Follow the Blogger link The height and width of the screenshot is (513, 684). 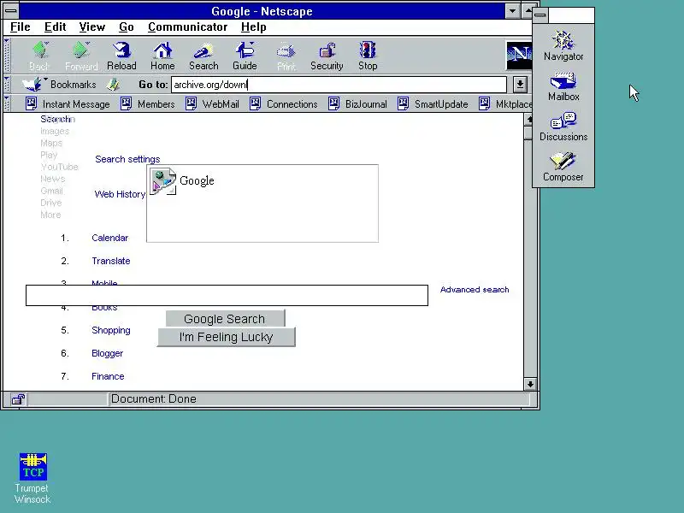108,353
